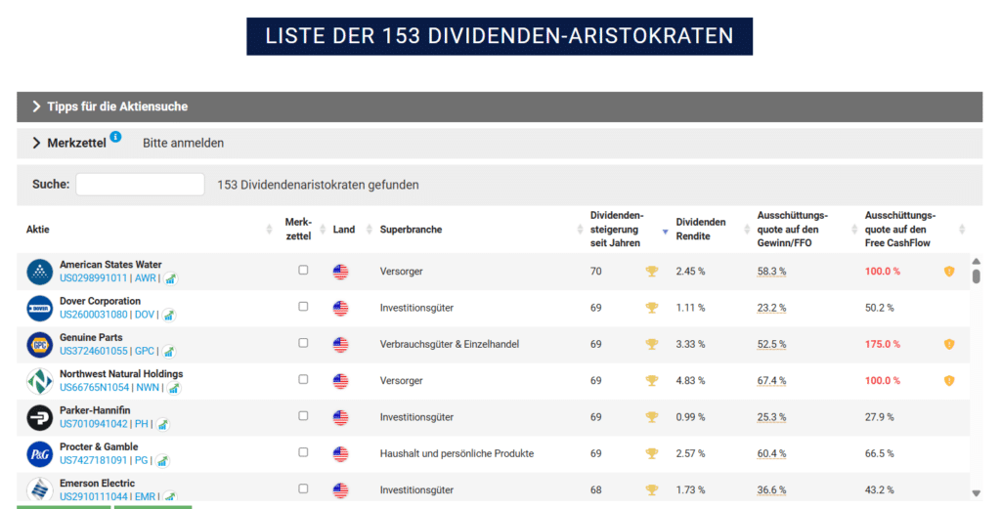Click the Procter & Gamble logo
The height and width of the screenshot is (509, 1001).
click(x=39, y=454)
